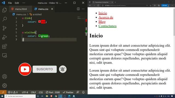Open the Windows Start menu

(x=2, y=96)
